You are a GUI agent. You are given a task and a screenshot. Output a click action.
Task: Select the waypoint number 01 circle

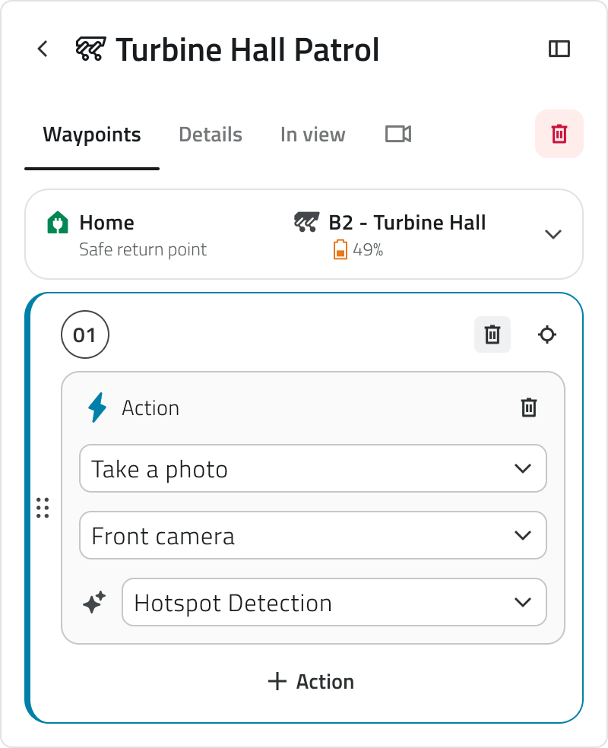(x=85, y=334)
